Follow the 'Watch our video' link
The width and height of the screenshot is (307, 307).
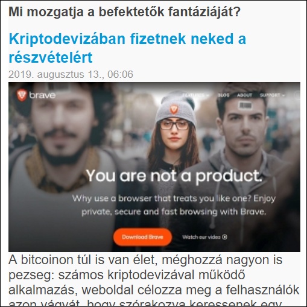[x=201, y=237]
